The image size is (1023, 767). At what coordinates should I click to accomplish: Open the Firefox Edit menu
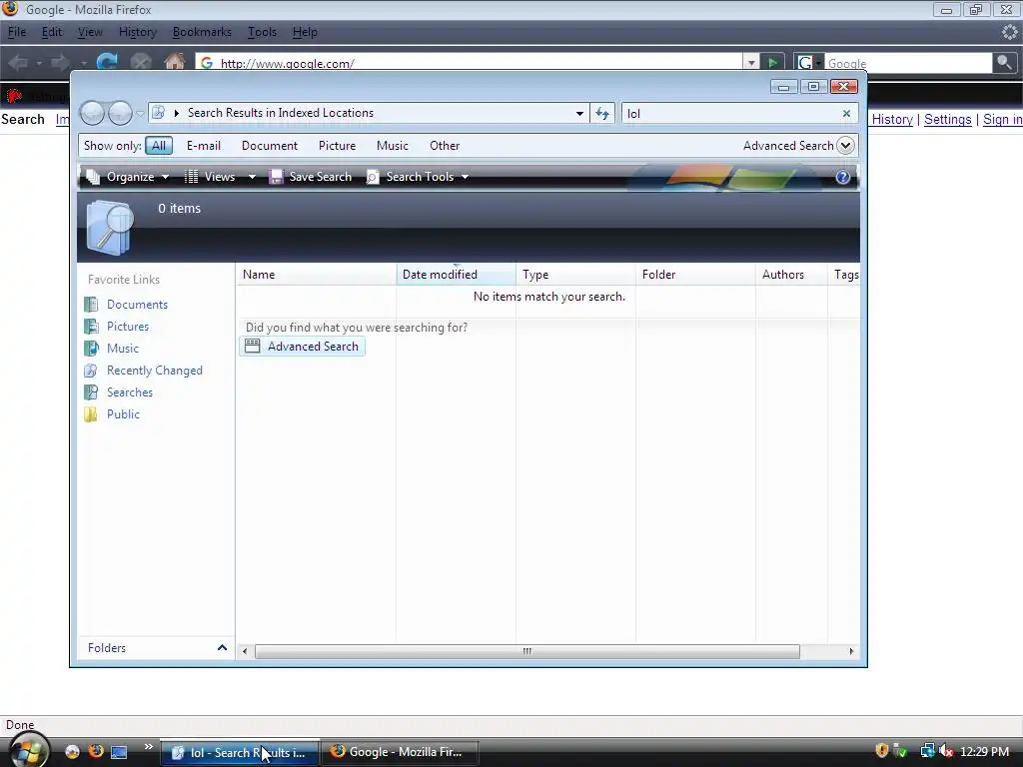pyautogui.click(x=52, y=32)
